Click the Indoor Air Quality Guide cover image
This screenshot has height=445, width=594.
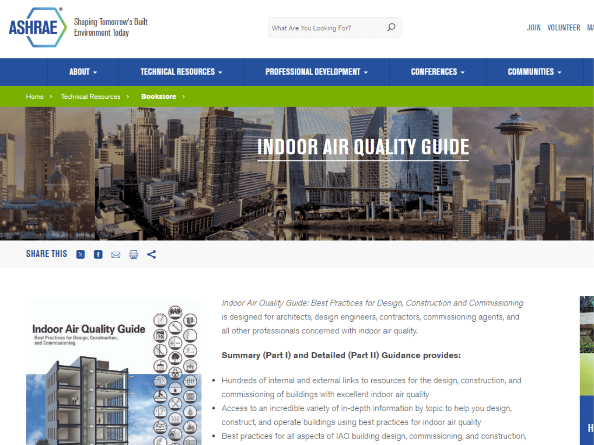tap(114, 373)
